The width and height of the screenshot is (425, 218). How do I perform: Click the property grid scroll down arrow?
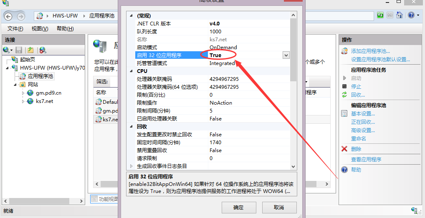(293, 167)
